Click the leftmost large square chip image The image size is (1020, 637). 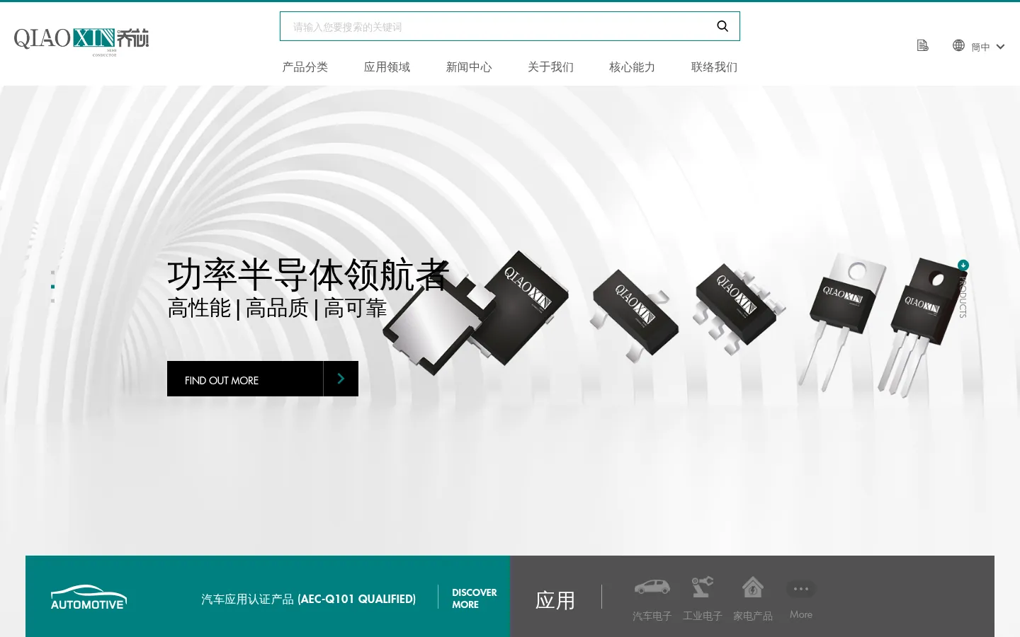tap(476, 311)
